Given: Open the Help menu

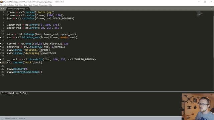Looking at the screenshot, I should point(50,5).
